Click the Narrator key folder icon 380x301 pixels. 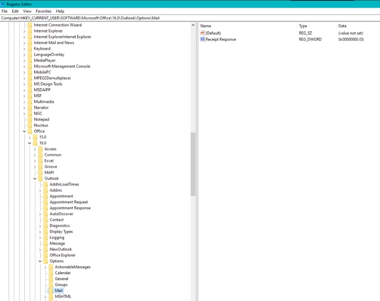coord(30,108)
